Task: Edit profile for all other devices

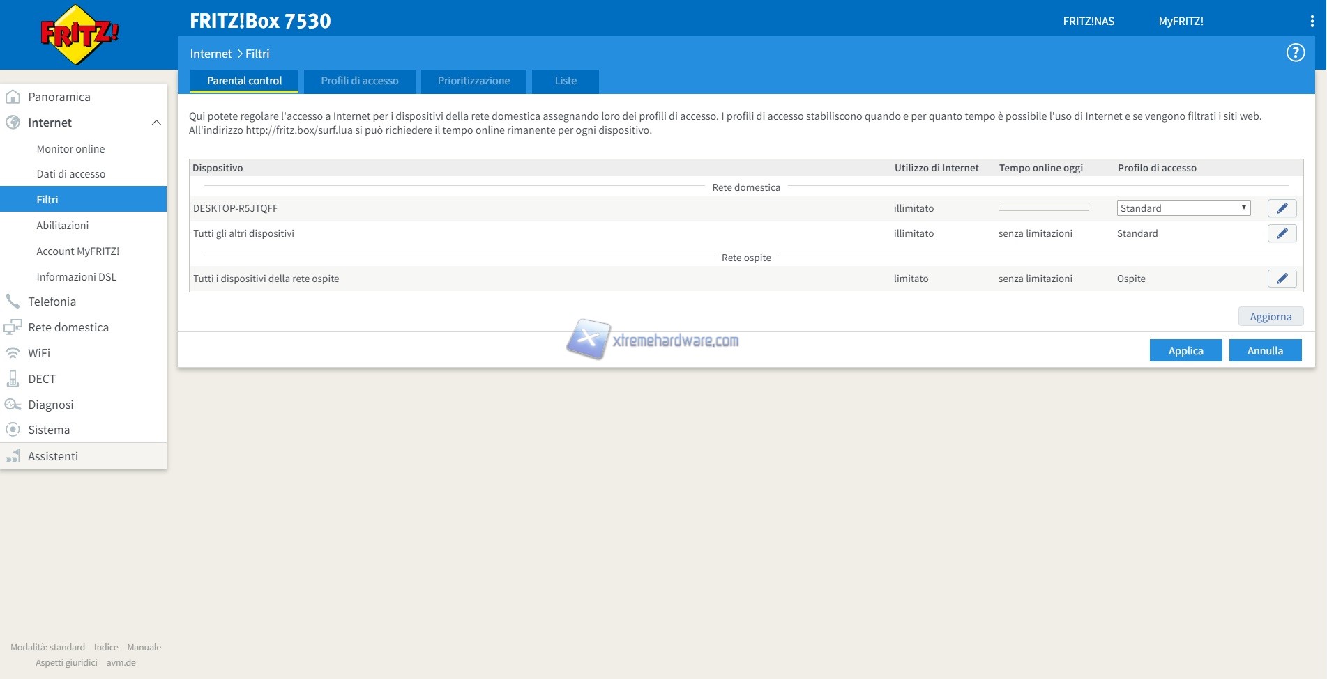Action: point(1281,234)
